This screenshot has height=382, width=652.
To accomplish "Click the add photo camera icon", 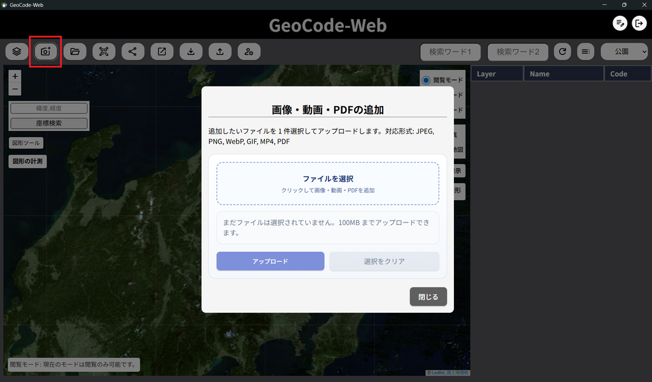I will coord(46,51).
